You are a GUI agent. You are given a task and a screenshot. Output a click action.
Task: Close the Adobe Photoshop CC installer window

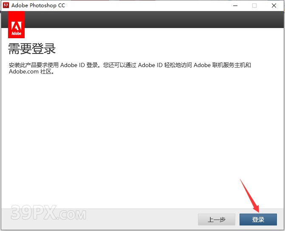pos(274,6)
